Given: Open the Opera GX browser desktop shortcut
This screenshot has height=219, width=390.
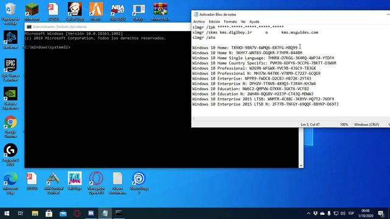Looking at the screenshot, I should pyautogui.click(x=96, y=182).
